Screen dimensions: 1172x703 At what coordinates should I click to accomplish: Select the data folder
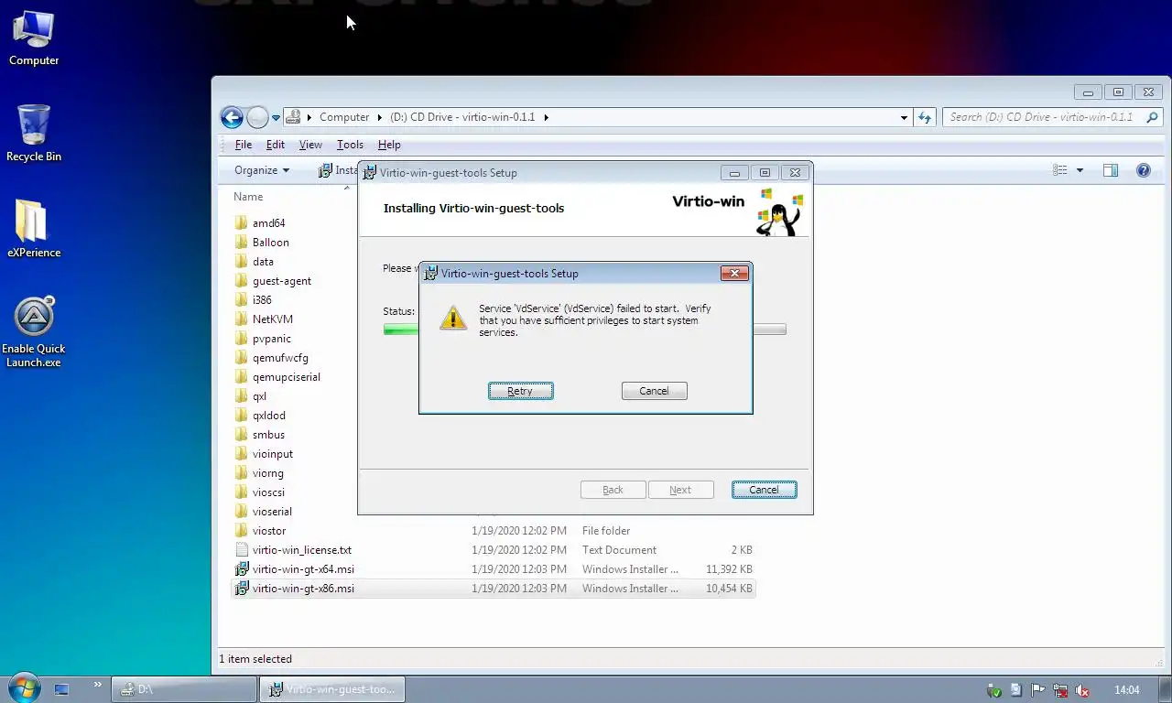point(263,262)
